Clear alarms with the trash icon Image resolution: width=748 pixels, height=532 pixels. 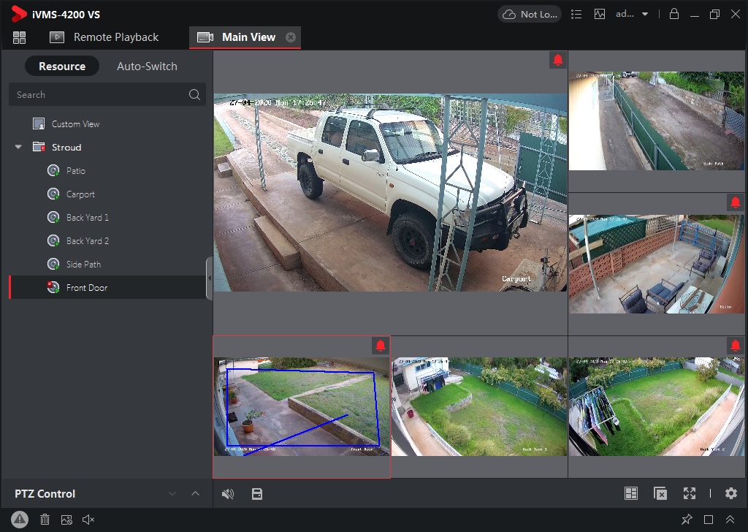pyautogui.click(x=45, y=520)
